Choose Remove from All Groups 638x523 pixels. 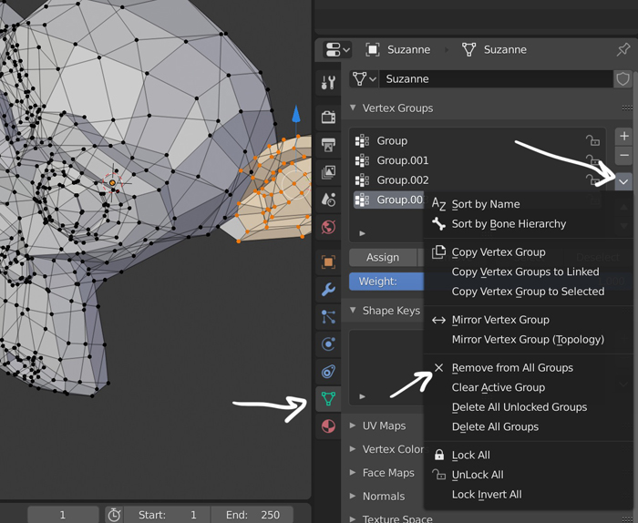pos(528,367)
